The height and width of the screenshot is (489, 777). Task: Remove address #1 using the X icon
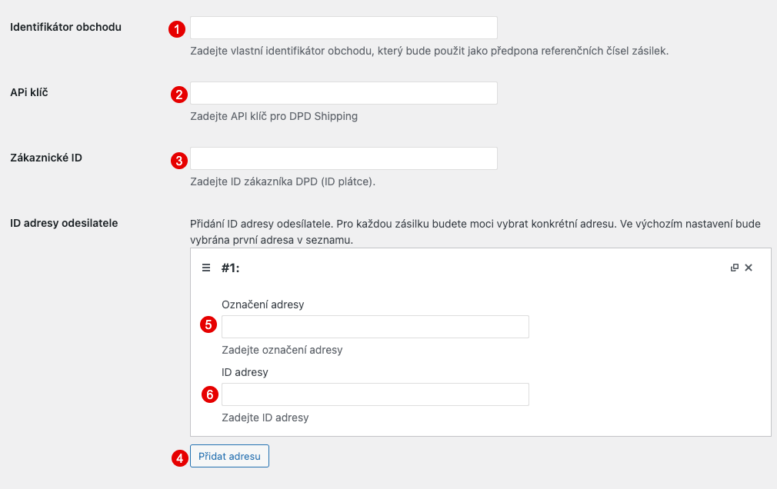(x=750, y=268)
